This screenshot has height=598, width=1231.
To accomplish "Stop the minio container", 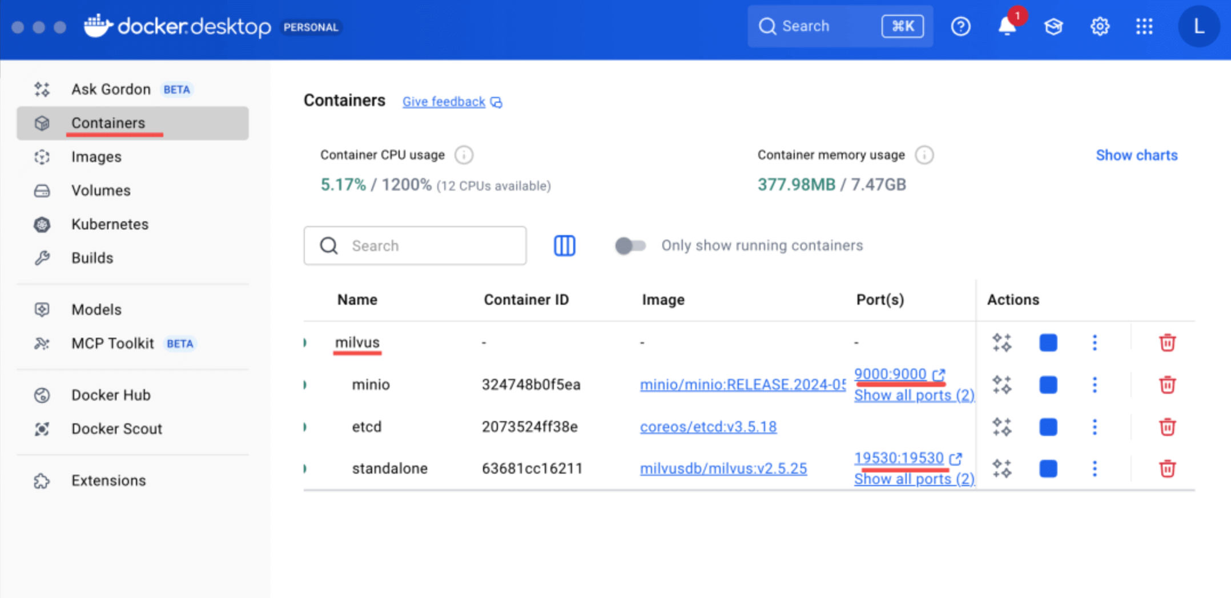I will (1048, 385).
